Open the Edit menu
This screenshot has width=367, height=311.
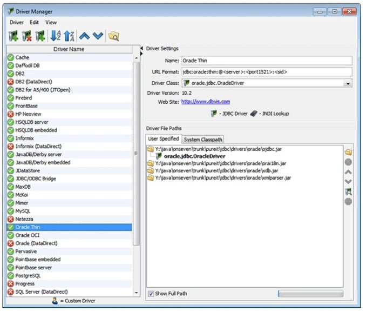[x=34, y=23]
